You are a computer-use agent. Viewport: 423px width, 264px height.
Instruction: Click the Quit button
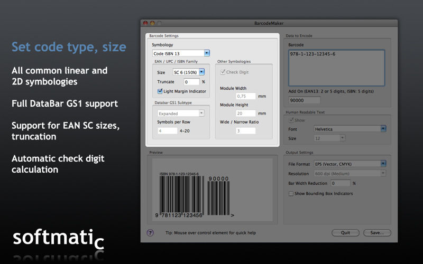(345, 233)
